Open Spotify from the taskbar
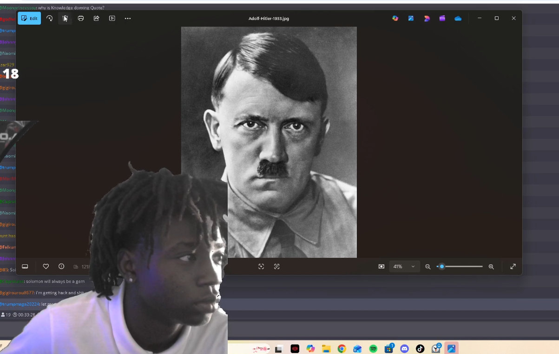559x354 pixels. (x=373, y=348)
